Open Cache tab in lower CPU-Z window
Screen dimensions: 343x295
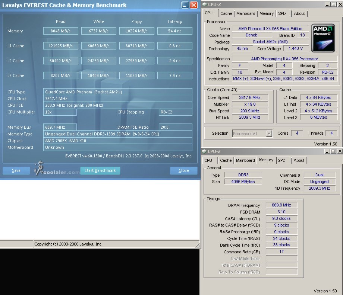pyautogui.click(x=226, y=160)
